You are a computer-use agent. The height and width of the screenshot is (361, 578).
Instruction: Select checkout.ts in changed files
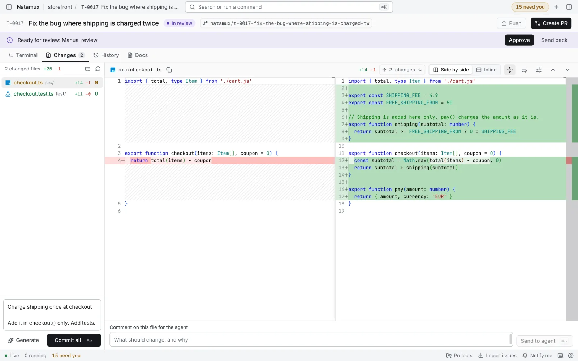(x=52, y=83)
